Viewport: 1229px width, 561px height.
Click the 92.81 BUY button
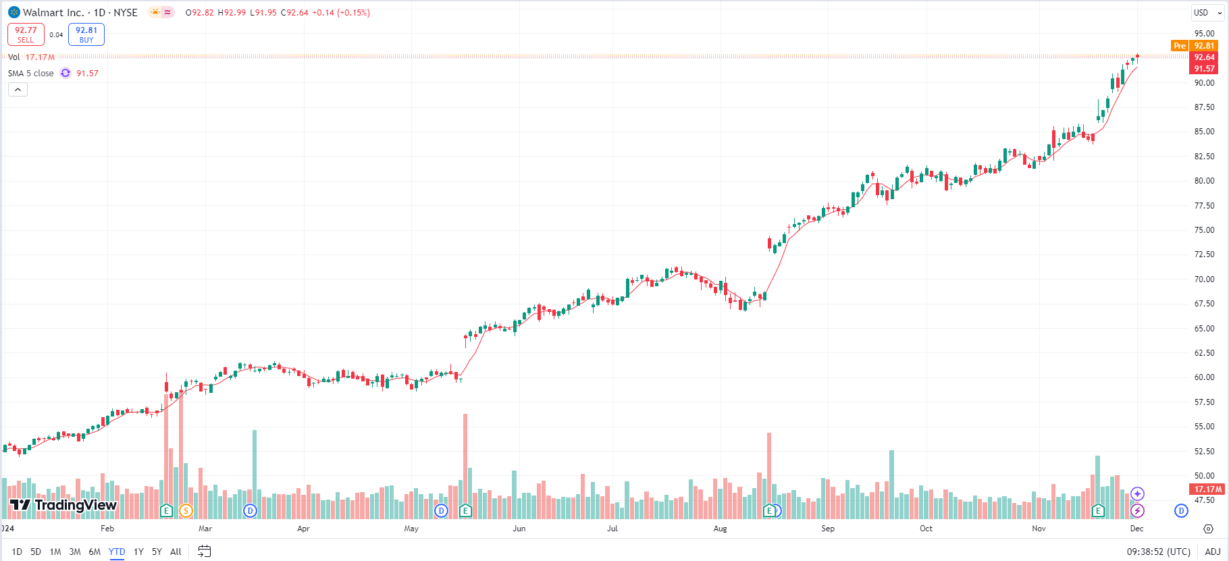[x=86, y=34]
